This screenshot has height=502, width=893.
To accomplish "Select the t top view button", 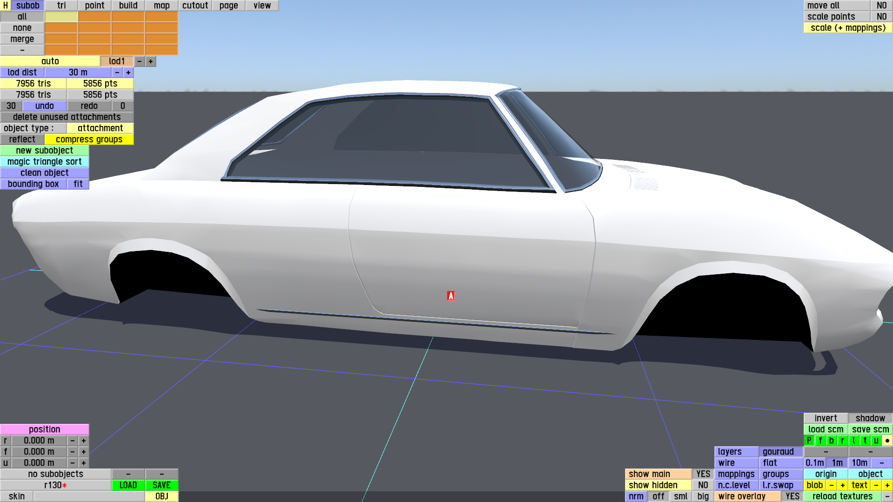I will (x=865, y=441).
